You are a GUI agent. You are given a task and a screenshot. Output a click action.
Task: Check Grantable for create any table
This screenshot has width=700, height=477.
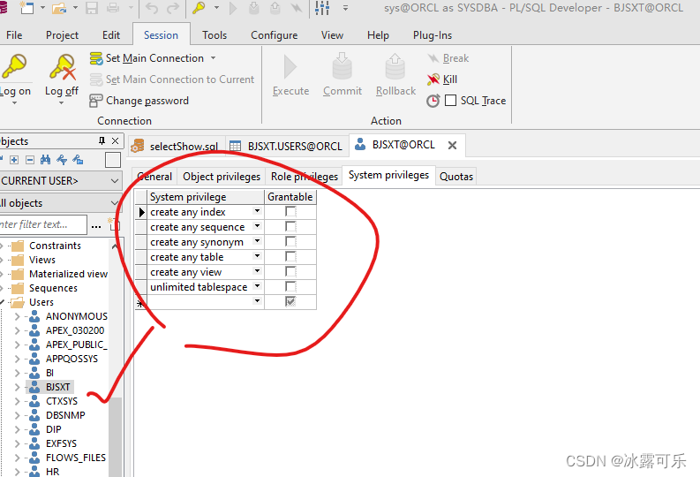(x=290, y=256)
